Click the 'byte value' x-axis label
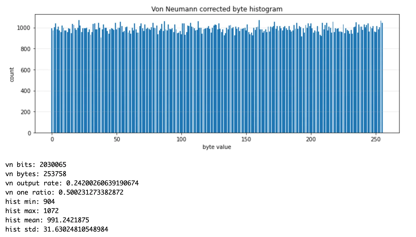 (217, 147)
